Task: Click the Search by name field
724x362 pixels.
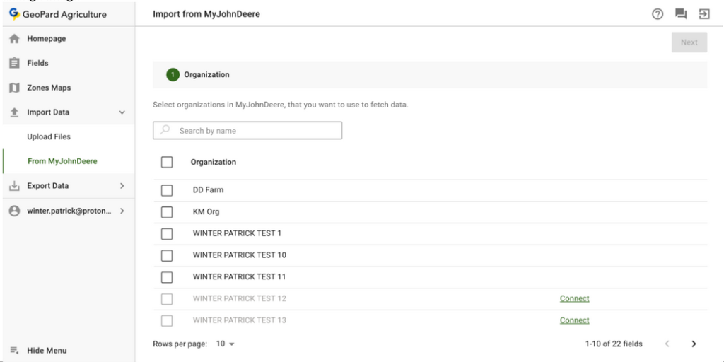Action: click(247, 131)
